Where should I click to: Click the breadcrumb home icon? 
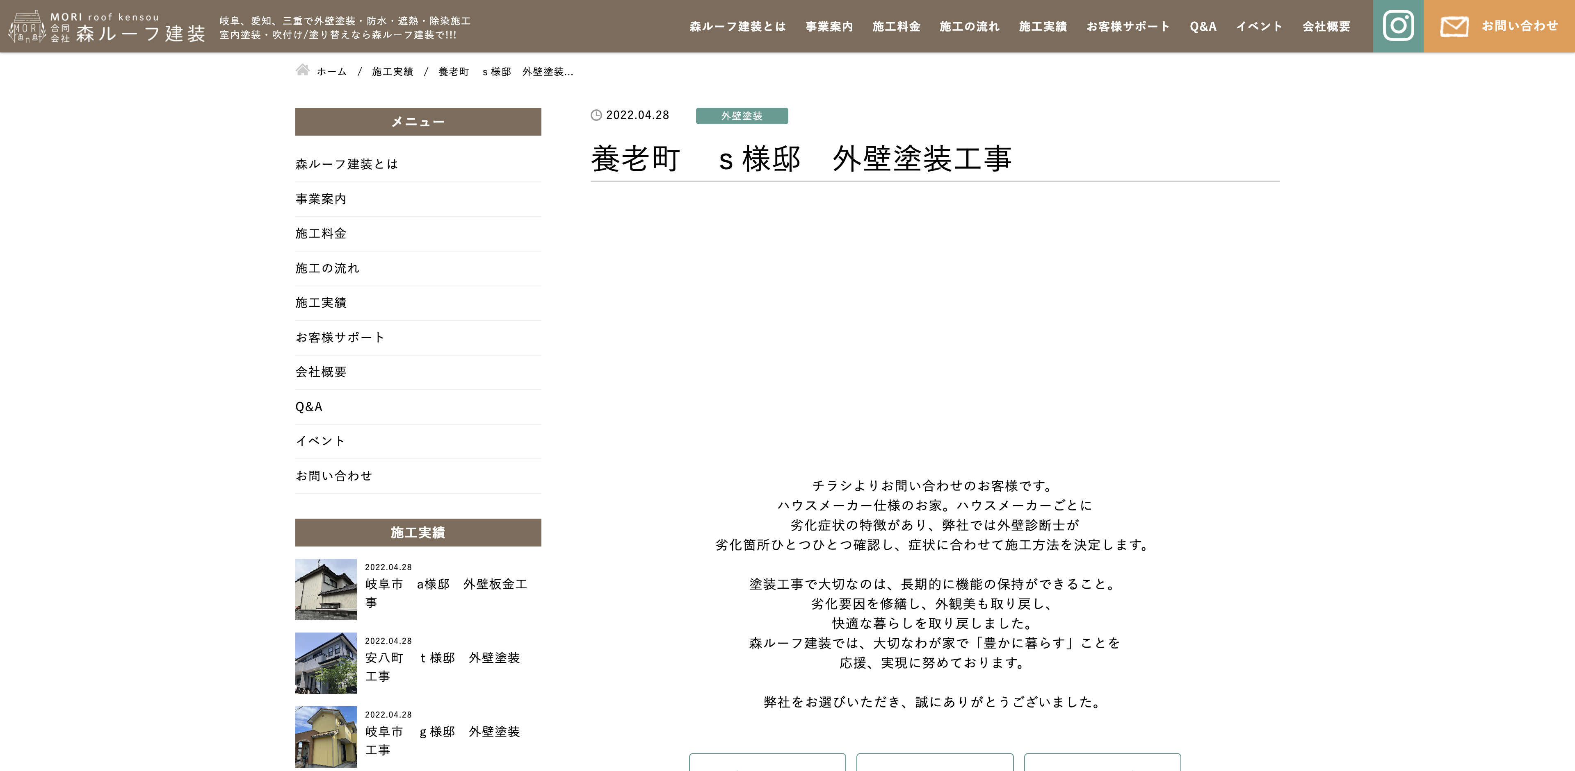click(x=302, y=70)
